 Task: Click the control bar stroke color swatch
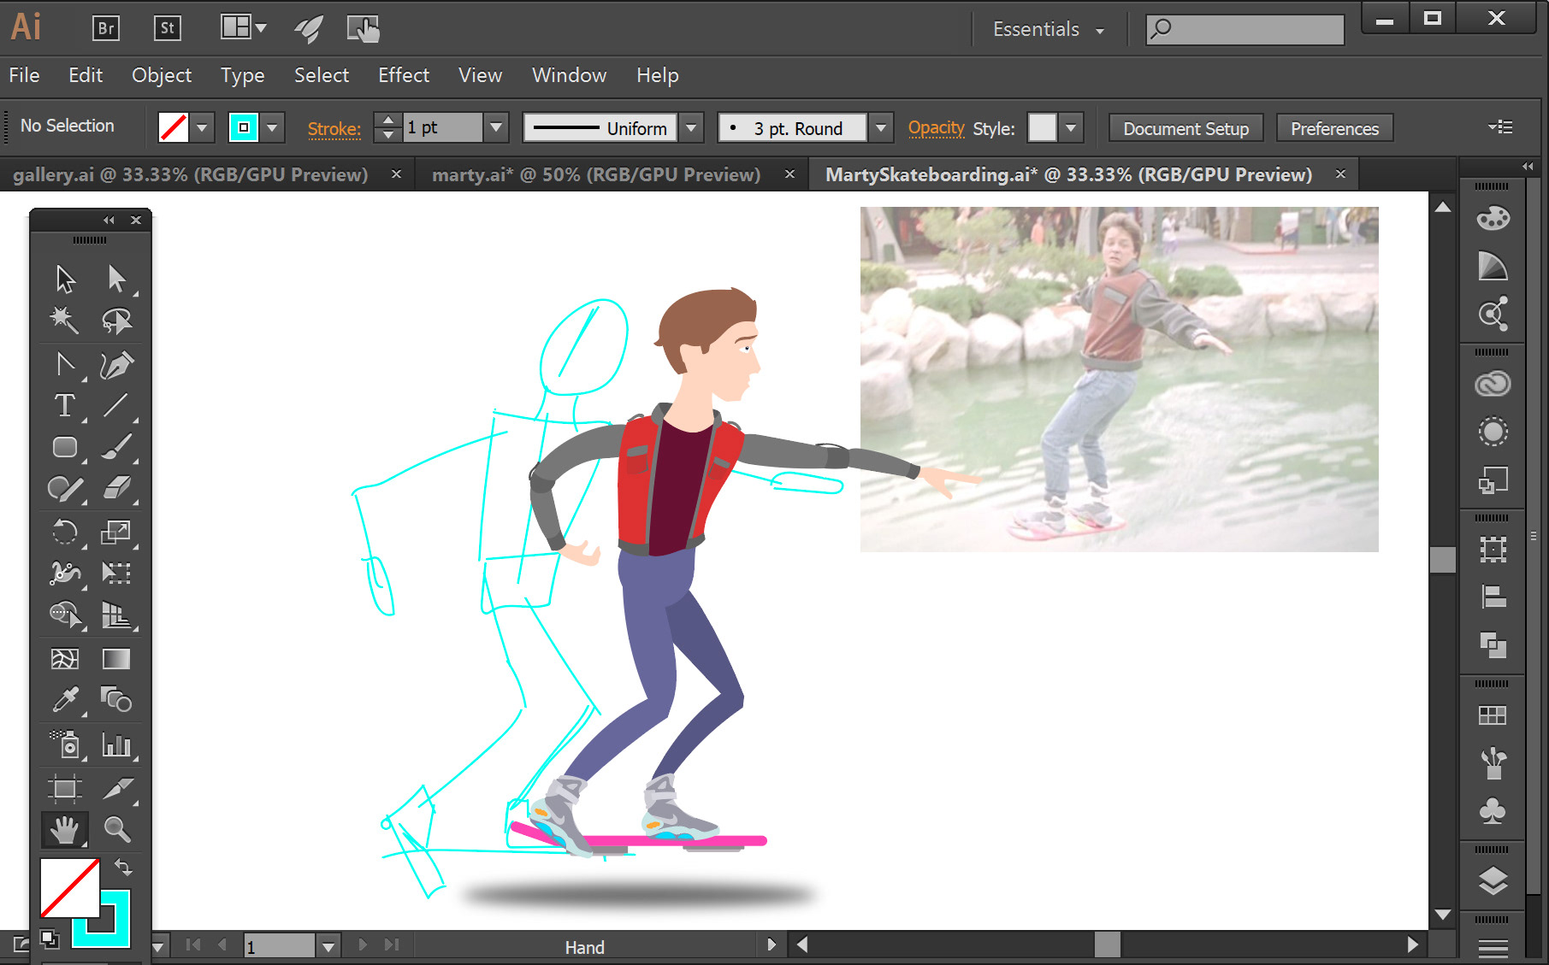click(x=244, y=128)
